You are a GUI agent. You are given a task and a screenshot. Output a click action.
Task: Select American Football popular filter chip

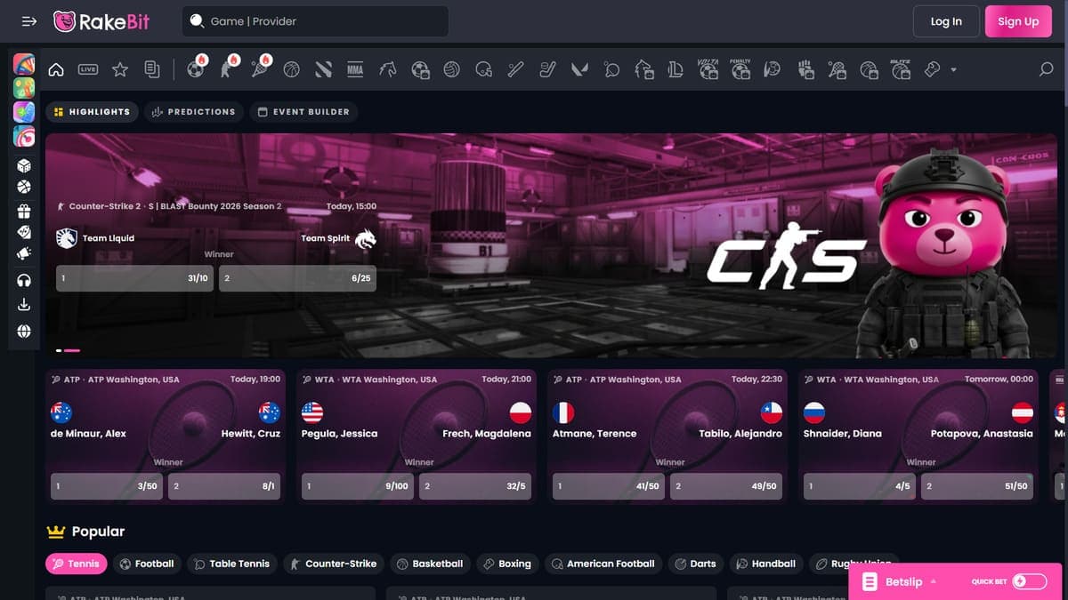pyautogui.click(x=603, y=564)
